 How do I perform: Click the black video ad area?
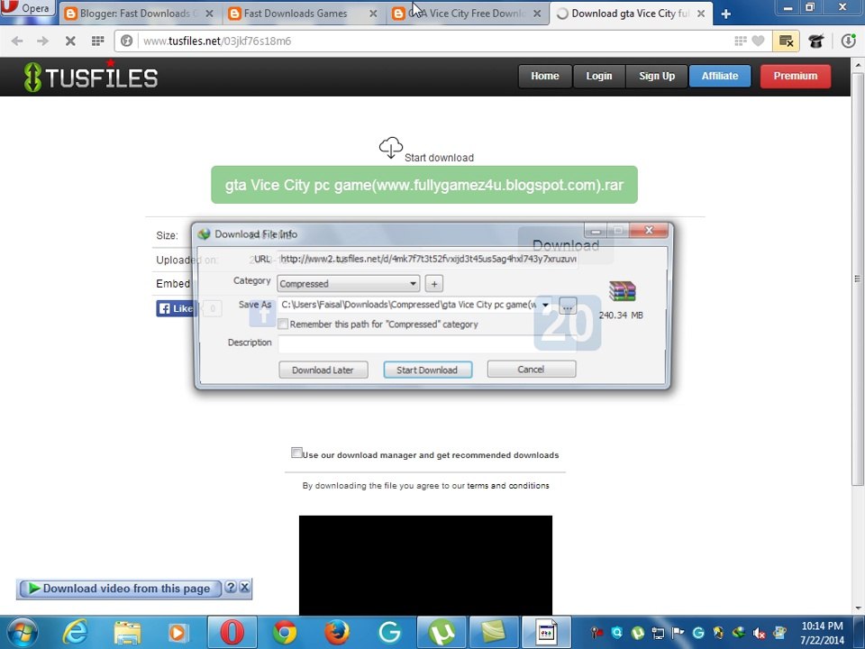point(425,565)
